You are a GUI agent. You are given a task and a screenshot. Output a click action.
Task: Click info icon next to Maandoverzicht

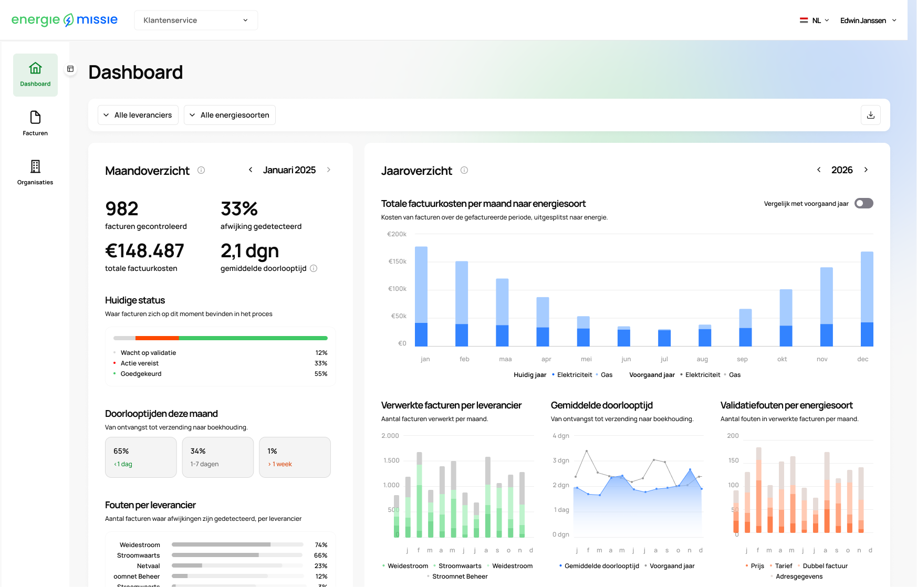pyautogui.click(x=201, y=170)
